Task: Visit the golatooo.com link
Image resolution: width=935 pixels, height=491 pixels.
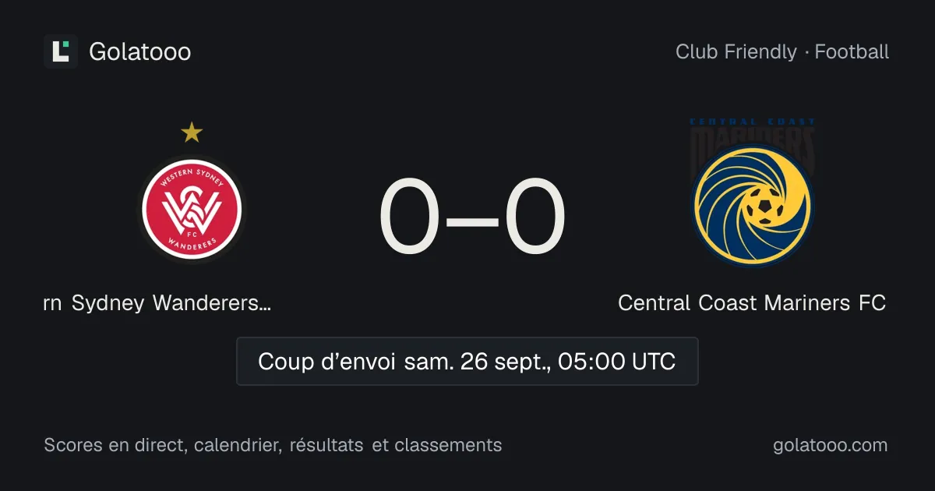Action: click(831, 445)
